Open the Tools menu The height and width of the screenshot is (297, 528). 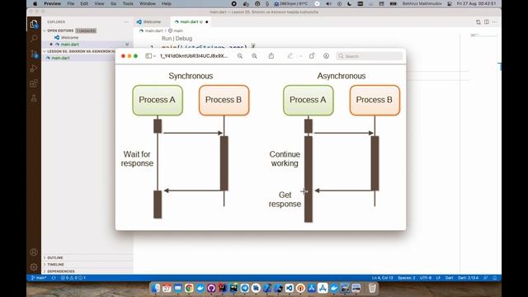click(x=128, y=3)
